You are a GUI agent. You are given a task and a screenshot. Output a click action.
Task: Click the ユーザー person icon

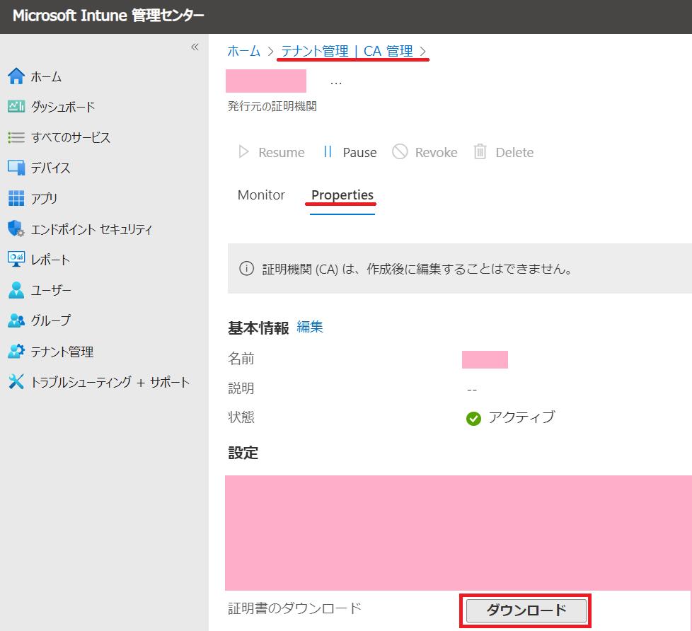(x=16, y=290)
